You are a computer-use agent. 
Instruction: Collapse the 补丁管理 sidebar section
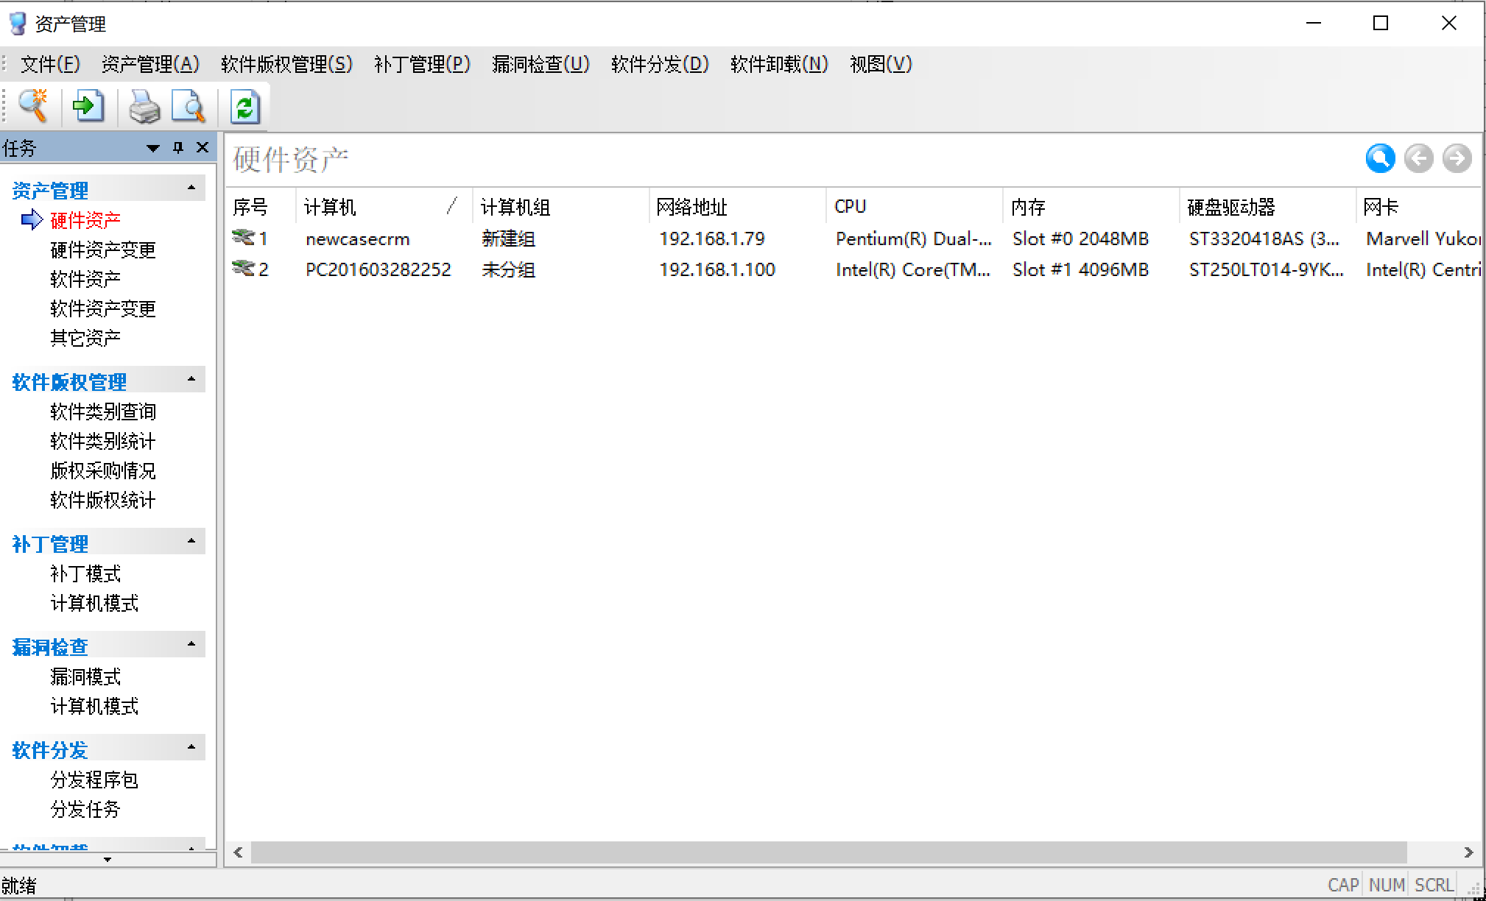[191, 542]
